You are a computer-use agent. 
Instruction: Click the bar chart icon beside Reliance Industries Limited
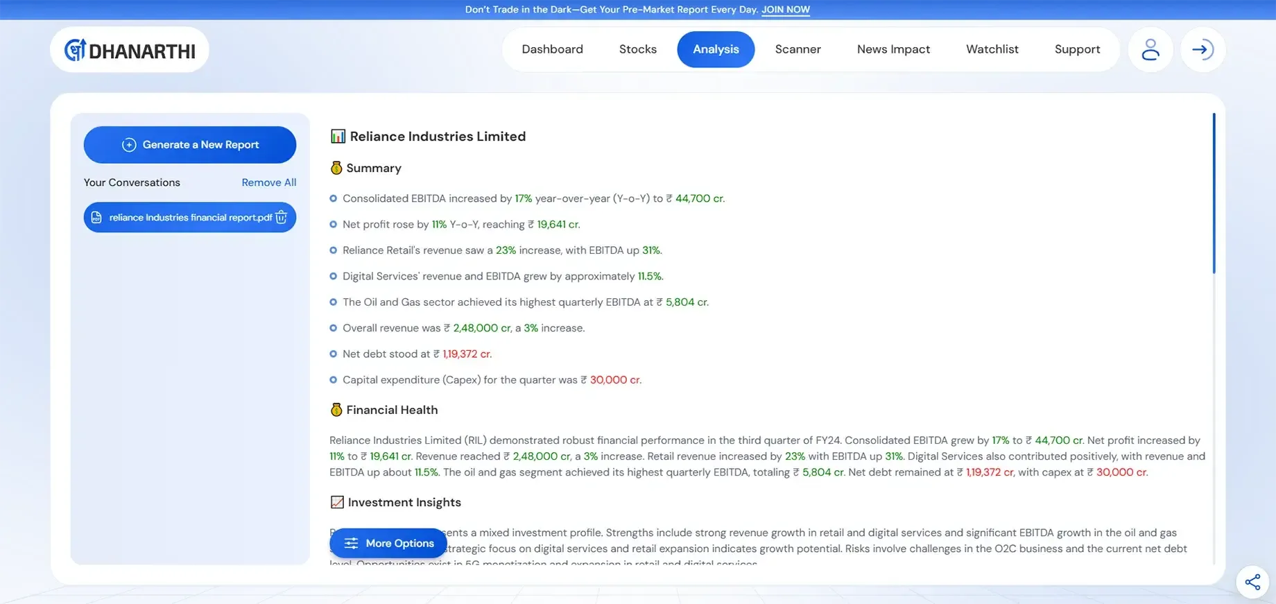pyautogui.click(x=338, y=136)
